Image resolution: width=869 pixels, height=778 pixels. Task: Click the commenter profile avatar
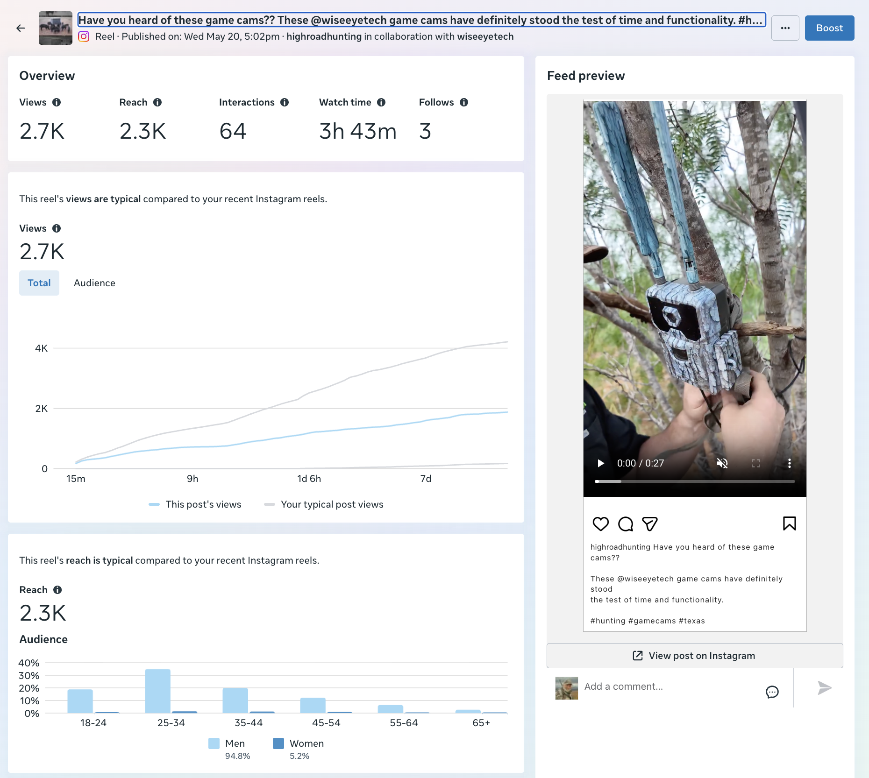click(x=566, y=688)
